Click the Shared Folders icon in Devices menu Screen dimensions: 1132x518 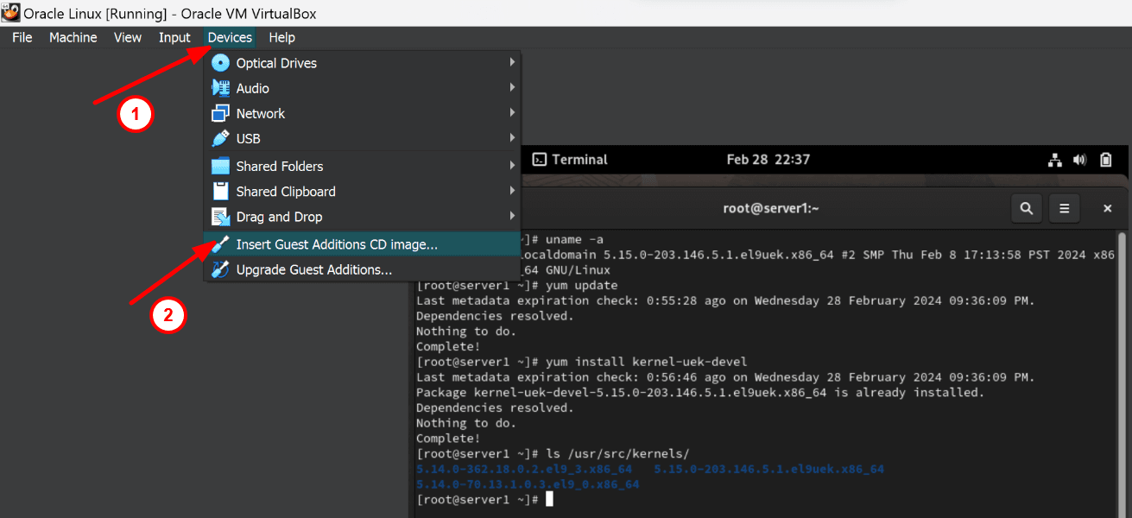(x=221, y=165)
